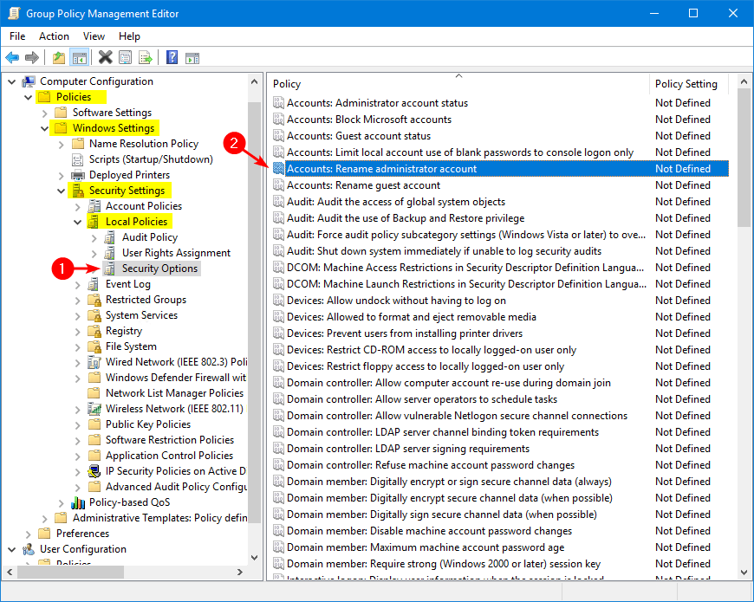Expand the Account Policies node
754x602 pixels.
coord(77,206)
